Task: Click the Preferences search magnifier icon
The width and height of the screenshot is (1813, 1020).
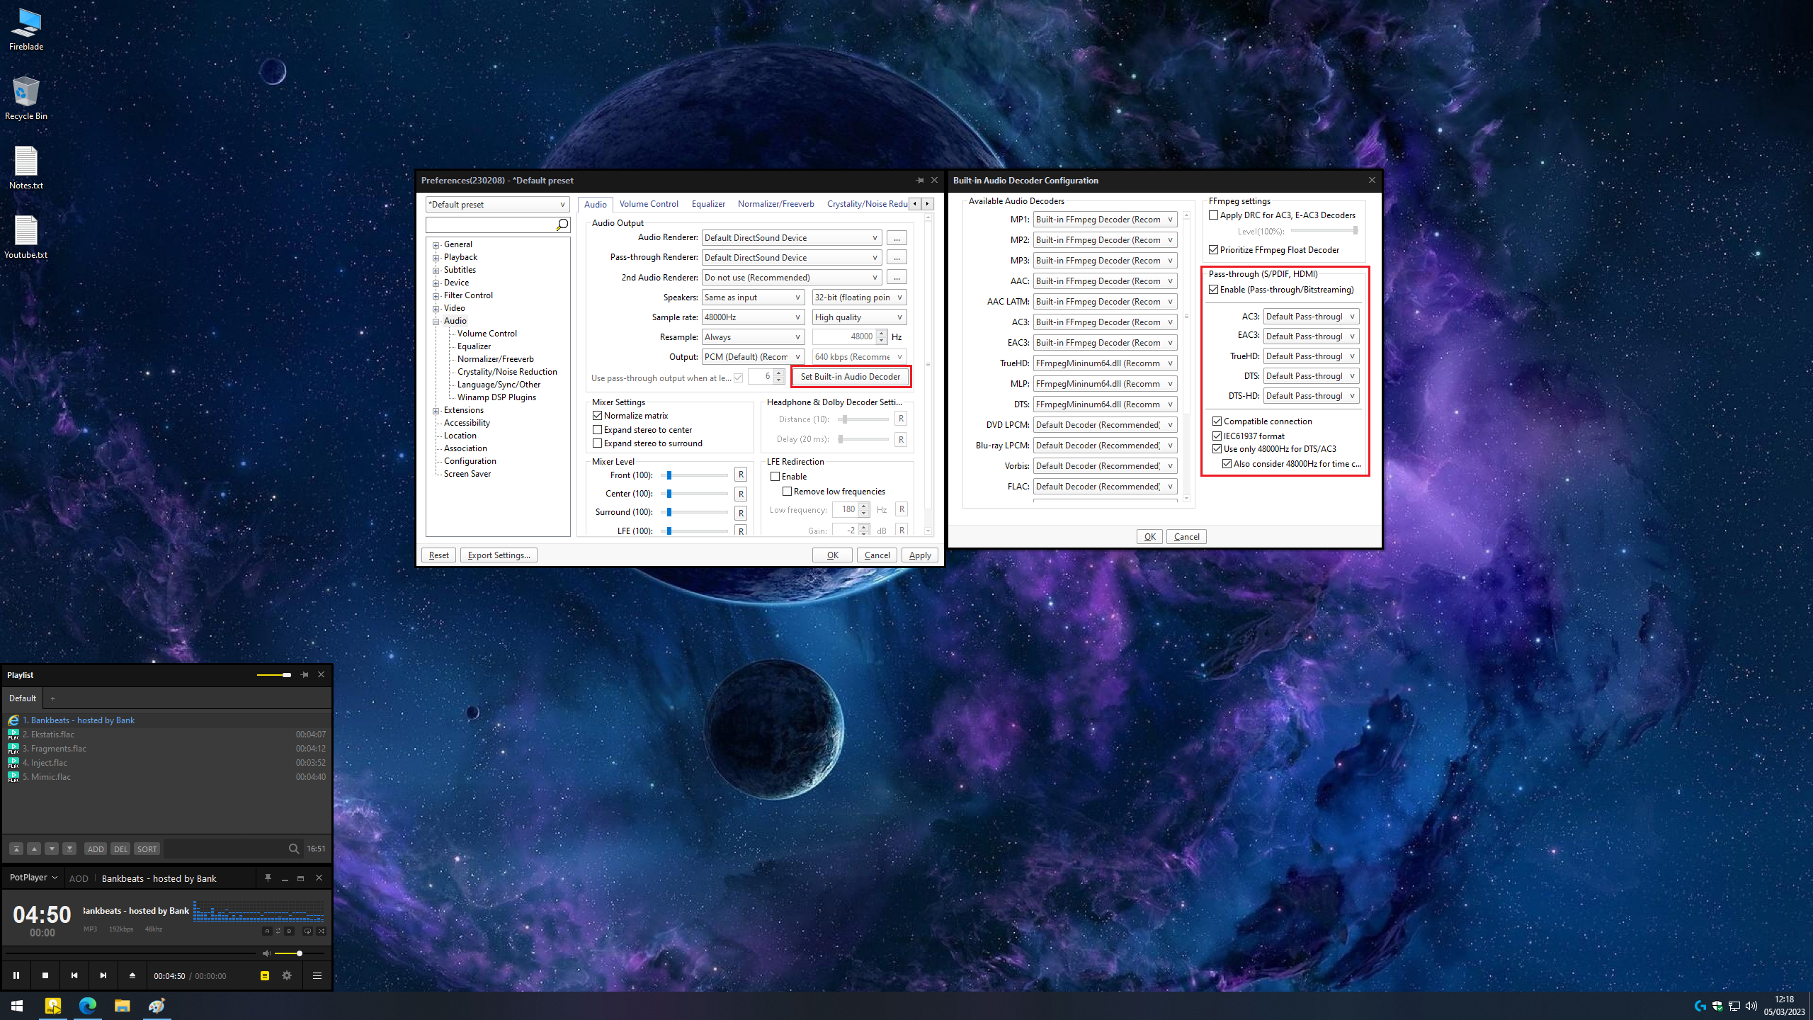Action: (562, 225)
